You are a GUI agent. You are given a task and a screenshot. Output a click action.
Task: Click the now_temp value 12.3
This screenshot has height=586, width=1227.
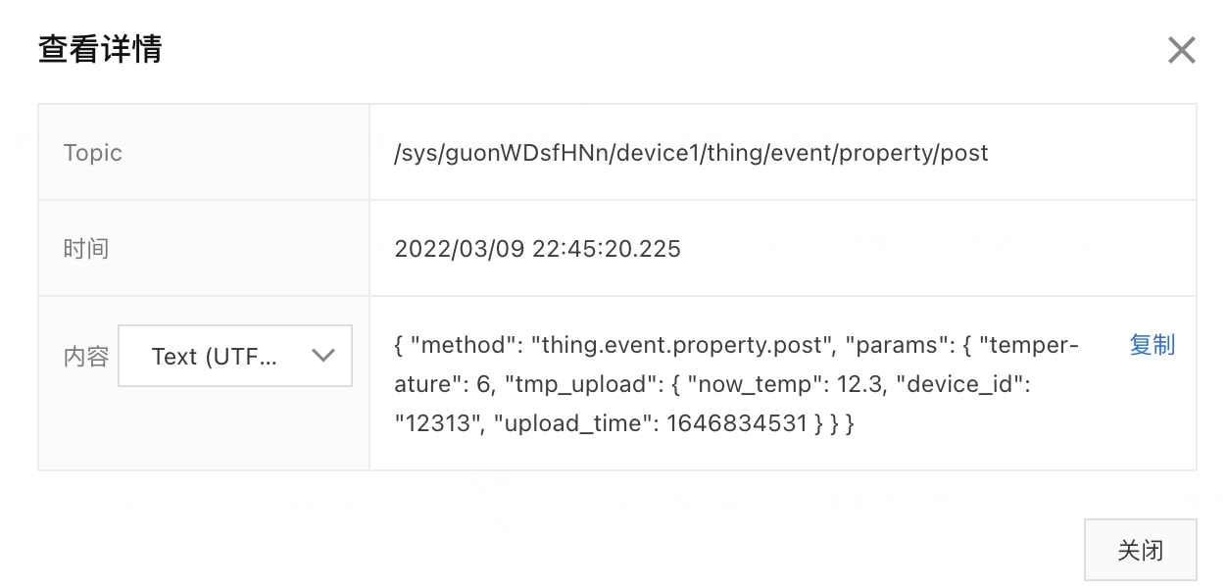[858, 385]
